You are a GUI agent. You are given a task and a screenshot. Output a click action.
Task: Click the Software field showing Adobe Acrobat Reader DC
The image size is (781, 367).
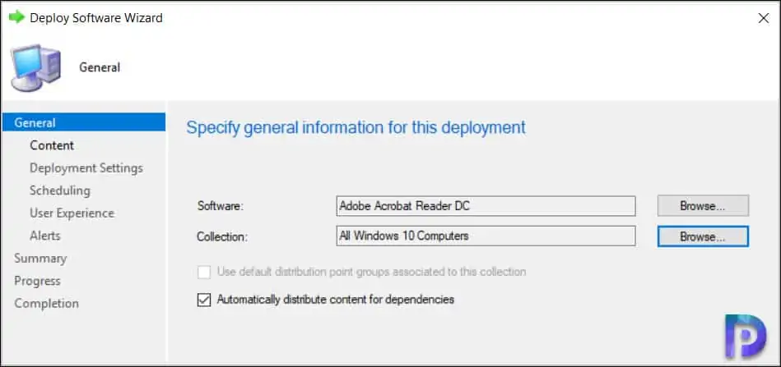pos(486,206)
